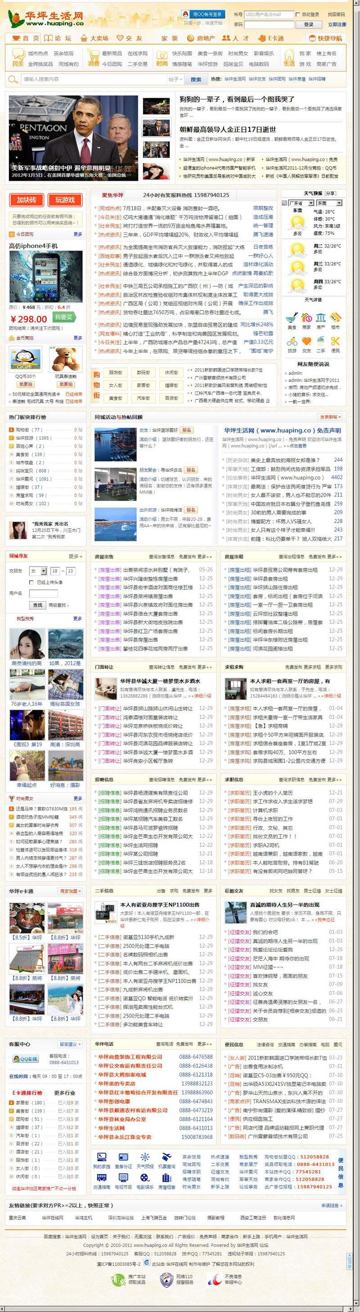Click the 不良信息举报中心 icon
Image resolution: width=360 pixels, height=1312 pixels.
pos(214,1280)
